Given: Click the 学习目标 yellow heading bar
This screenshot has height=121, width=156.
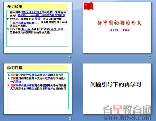Looking at the screenshot, I should point(37,68).
